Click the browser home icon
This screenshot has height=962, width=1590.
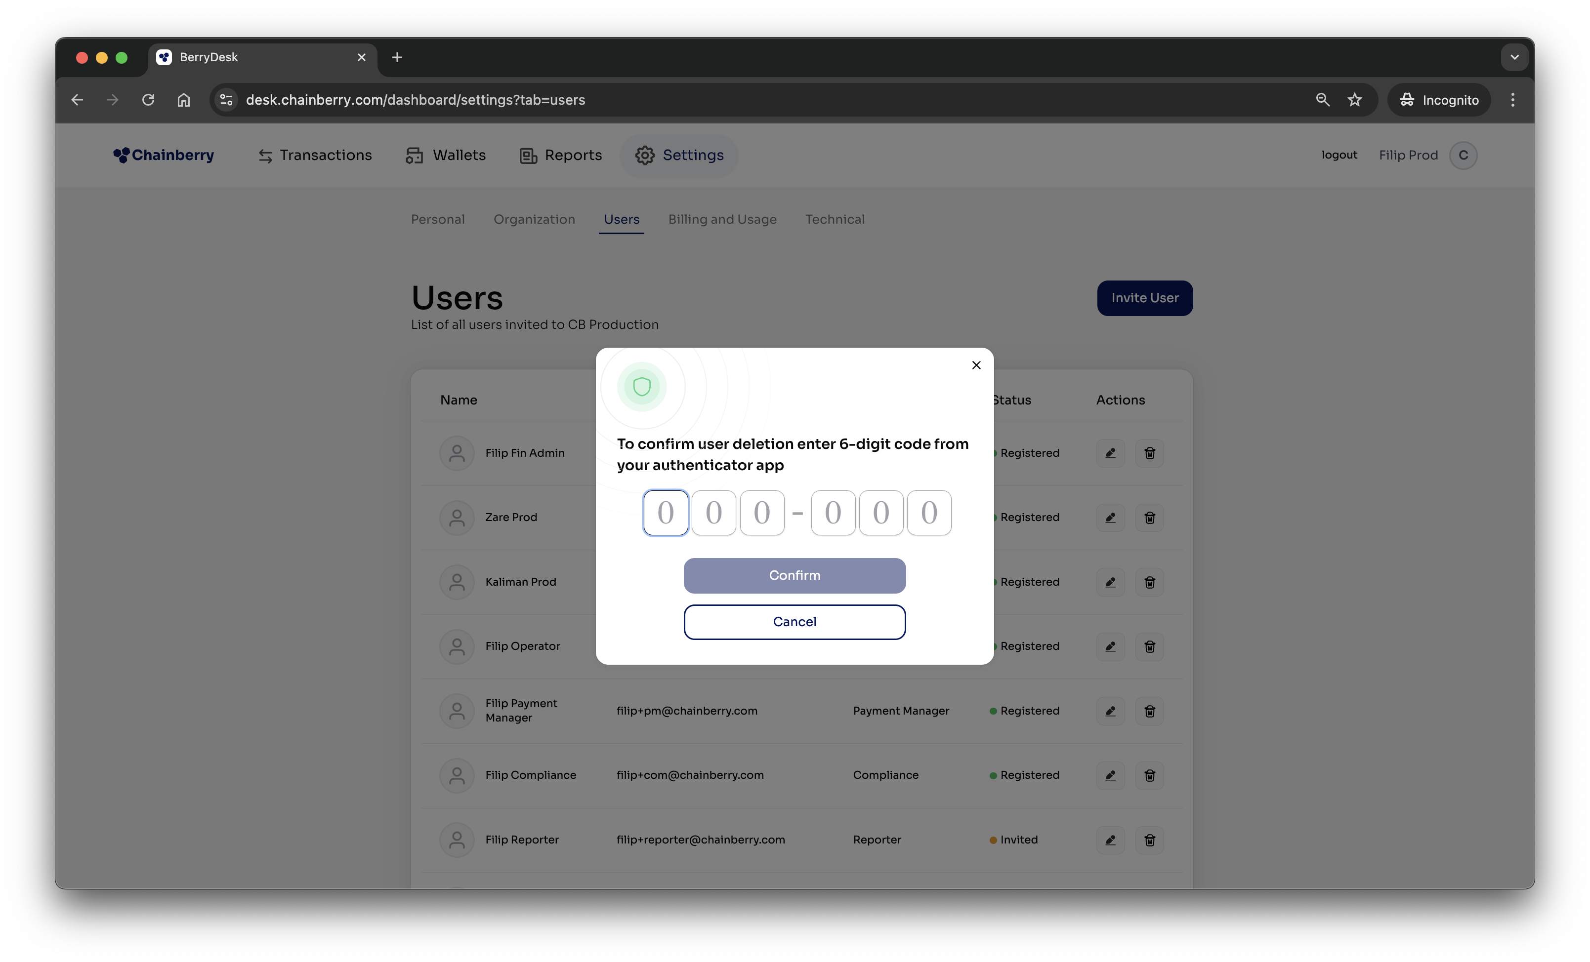pyautogui.click(x=184, y=100)
